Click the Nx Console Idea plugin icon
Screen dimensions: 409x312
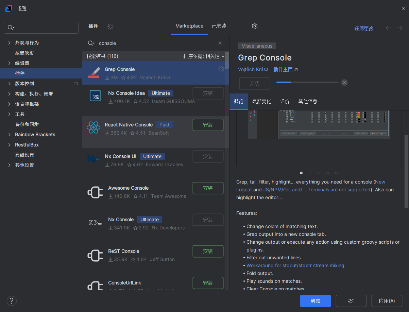[95, 96]
